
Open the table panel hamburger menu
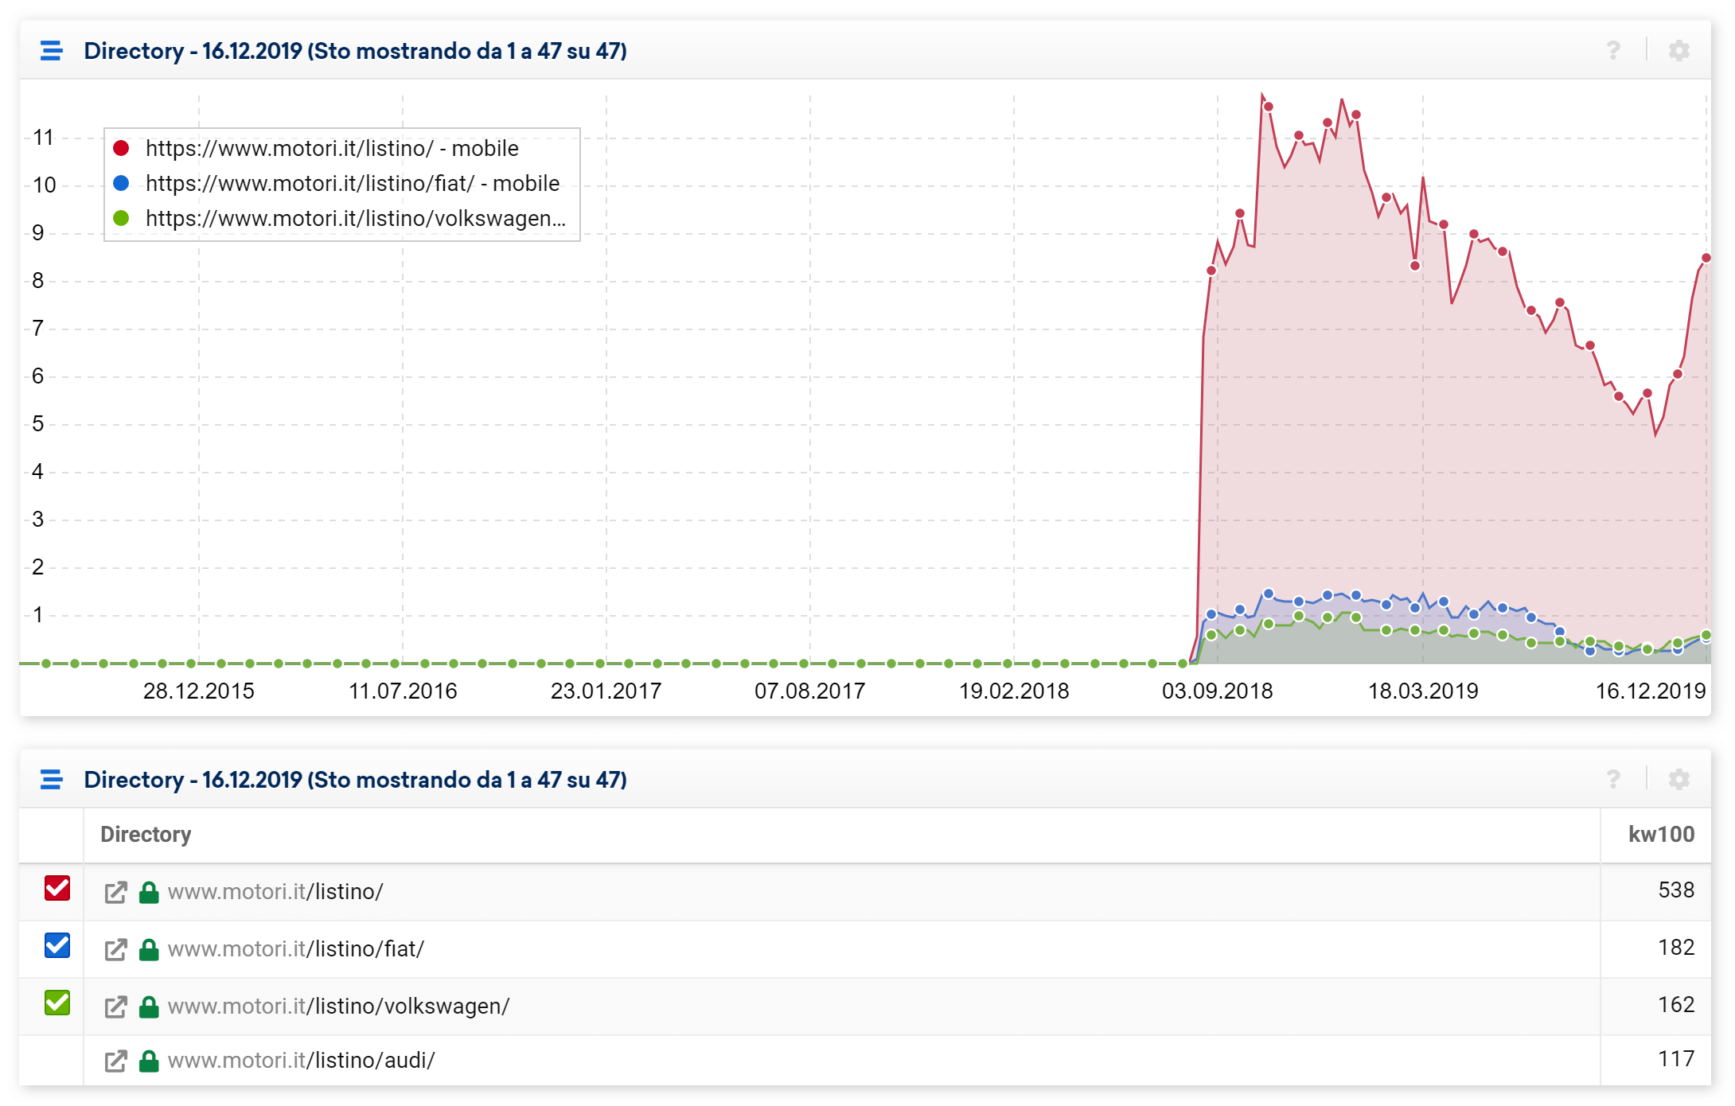52,780
